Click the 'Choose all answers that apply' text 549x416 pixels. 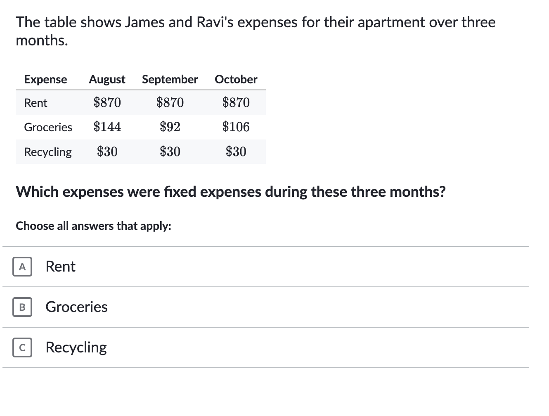[x=93, y=226]
